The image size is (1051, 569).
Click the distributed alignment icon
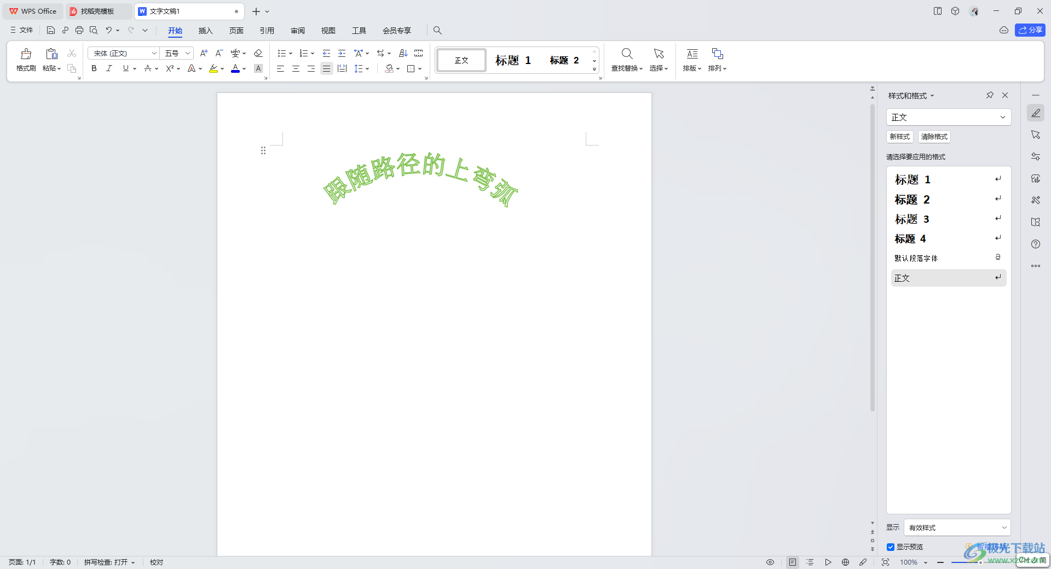pos(342,68)
